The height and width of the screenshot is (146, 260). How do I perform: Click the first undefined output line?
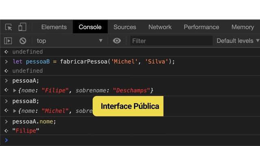(x=28, y=52)
